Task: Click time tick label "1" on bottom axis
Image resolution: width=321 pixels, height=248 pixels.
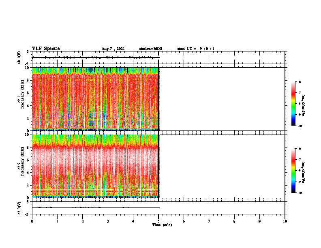Action: tap(57, 221)
